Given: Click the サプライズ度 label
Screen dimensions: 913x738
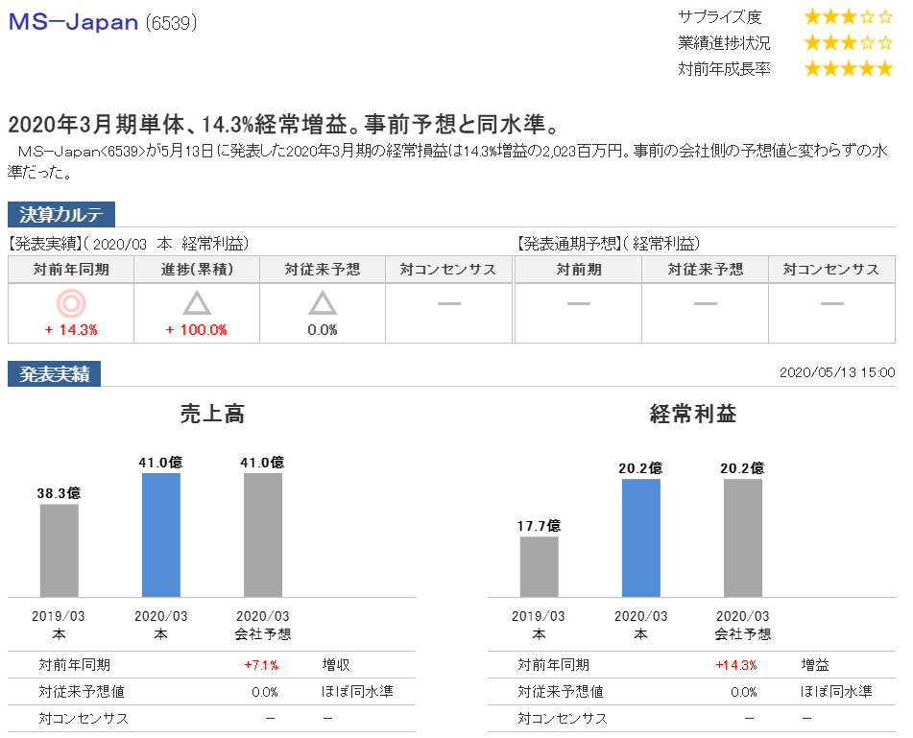Looking at the screenshot, I should pos(720,17).
